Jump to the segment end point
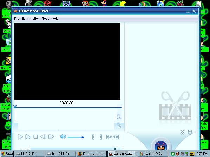Screen dimensions: 210x157 [116, 137]
